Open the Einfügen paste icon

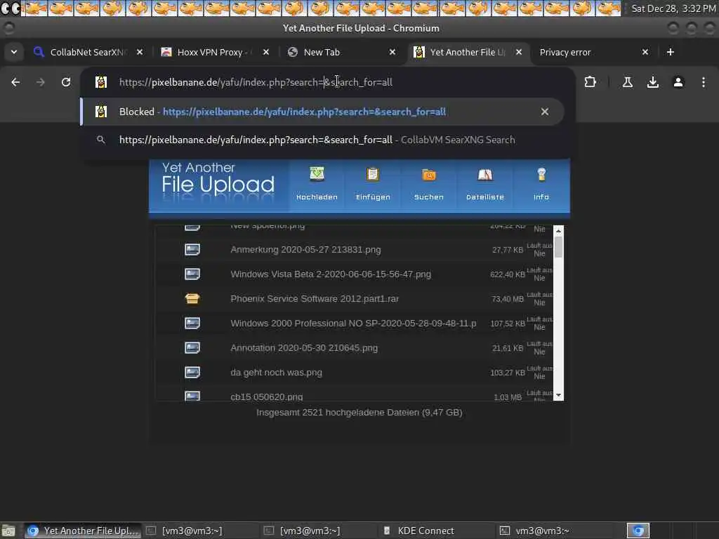coord(373,174)
